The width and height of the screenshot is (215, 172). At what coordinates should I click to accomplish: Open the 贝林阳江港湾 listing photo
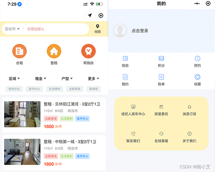pyautogui.click(x=22, y=114)
